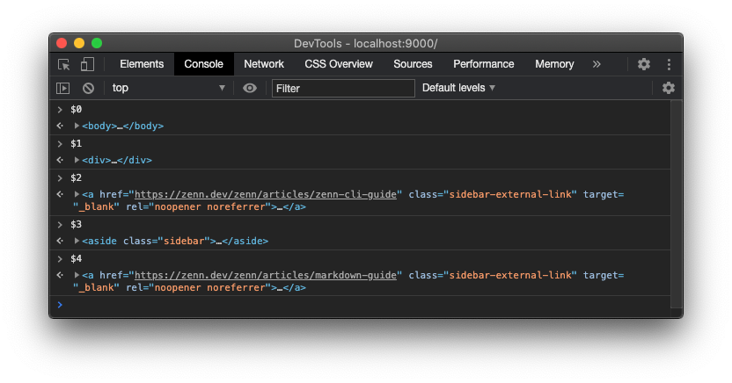The height and width of the screenshot is (383, 732).
Task: Open the three-dot DevTools customize menu
Action: click(x=669, y=64)
